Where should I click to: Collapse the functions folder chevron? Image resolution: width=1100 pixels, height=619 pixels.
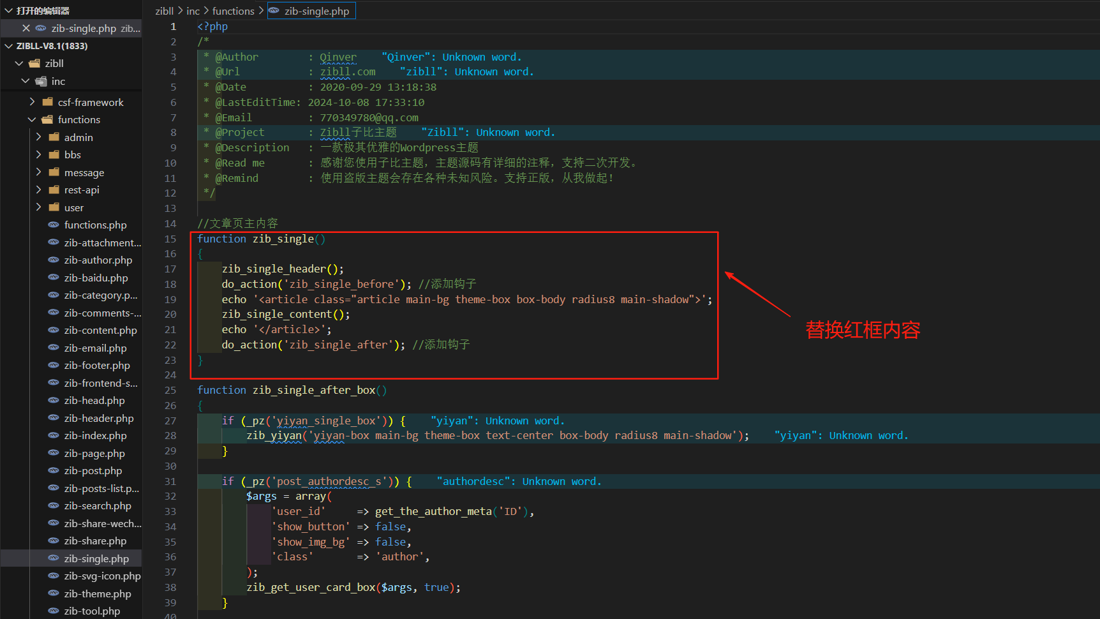tap(32, 119)
